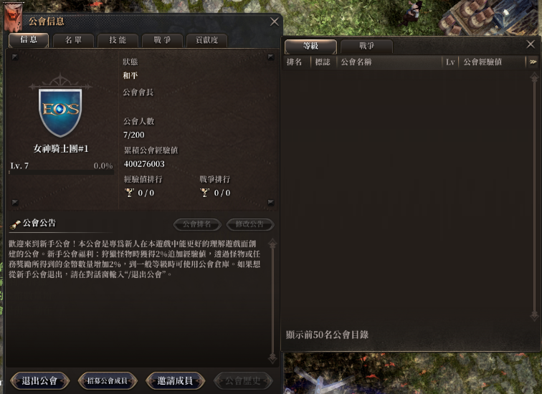542x394 pixels.
Task: Click the announcement scrollbar down arrow
Action: 272,358
